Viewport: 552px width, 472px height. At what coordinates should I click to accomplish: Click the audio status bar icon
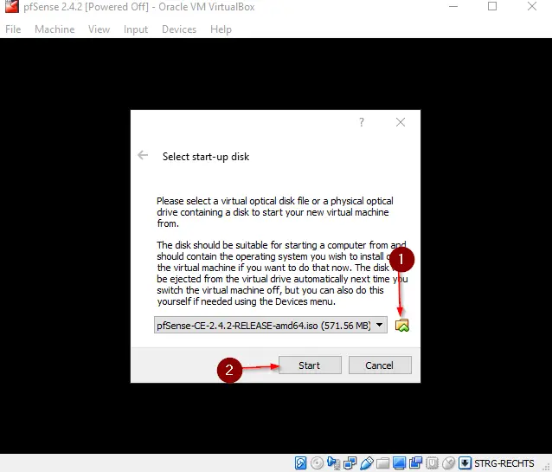coord(333,462)
